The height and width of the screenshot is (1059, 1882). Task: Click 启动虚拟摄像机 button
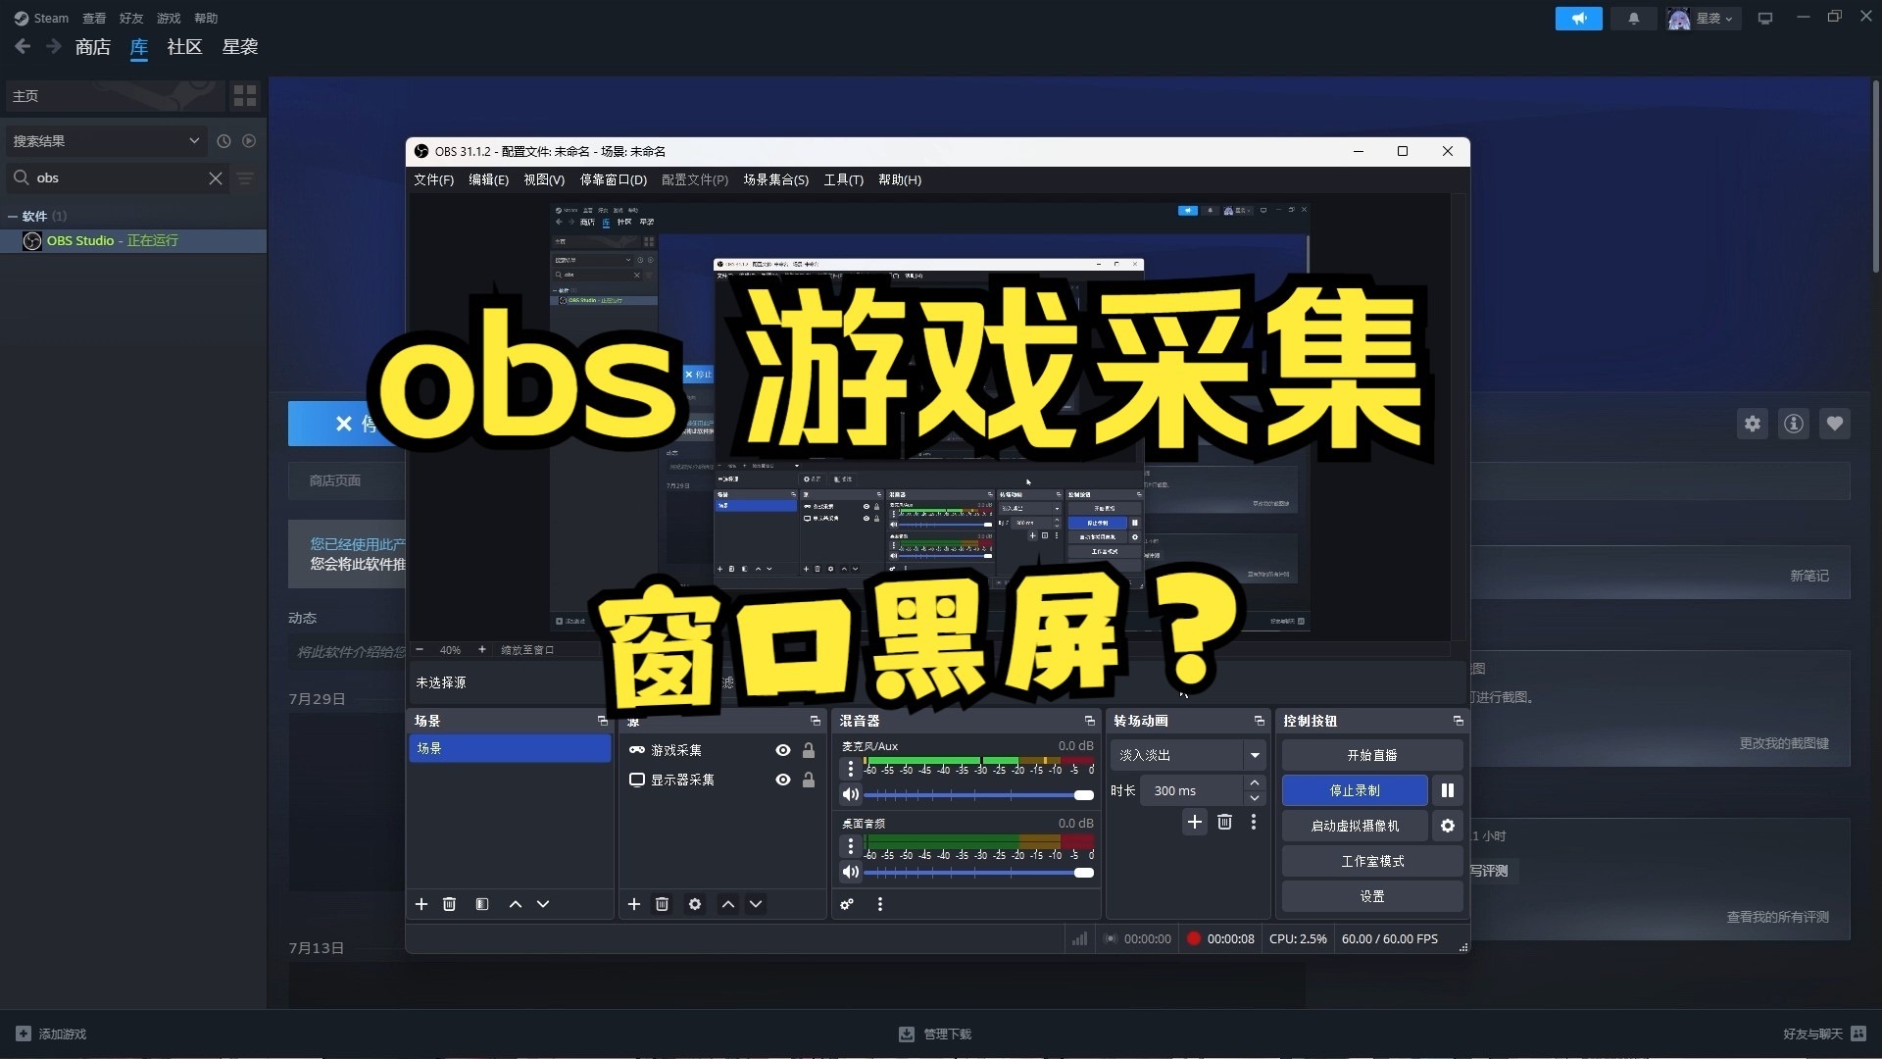pyautogui.click(x=1355, y=826)
